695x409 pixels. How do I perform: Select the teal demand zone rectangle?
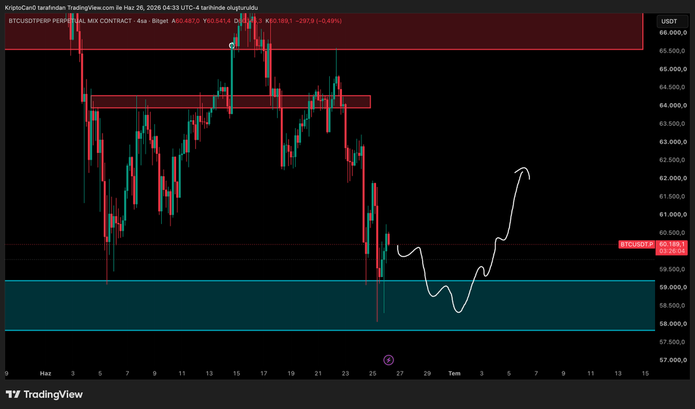[330, 305]
